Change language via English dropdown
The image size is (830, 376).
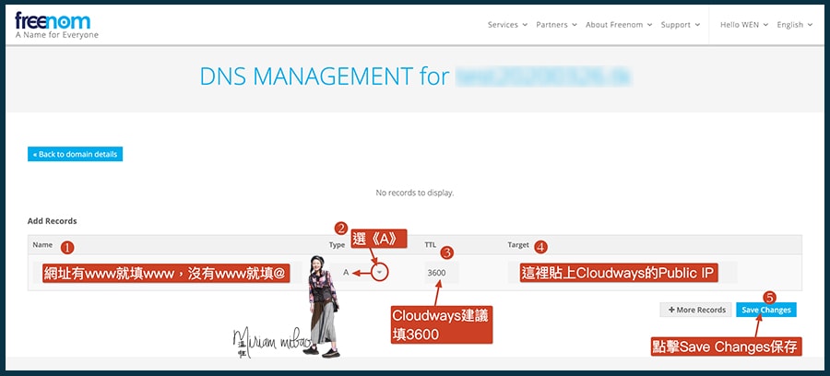pyautogui.click(x=795, y=25)
